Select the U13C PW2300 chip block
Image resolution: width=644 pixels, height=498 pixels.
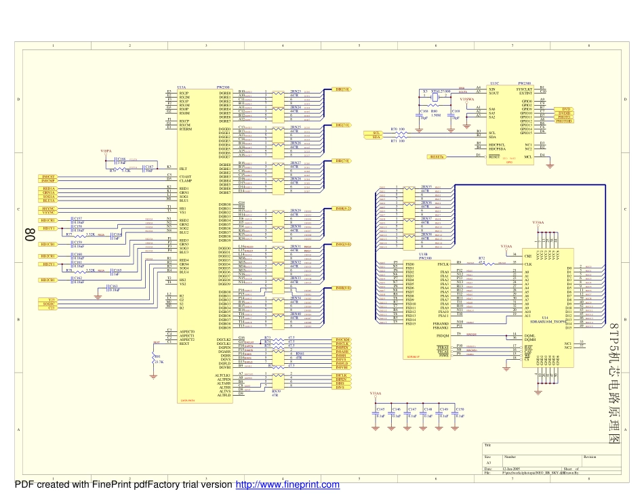click(510, 122)
